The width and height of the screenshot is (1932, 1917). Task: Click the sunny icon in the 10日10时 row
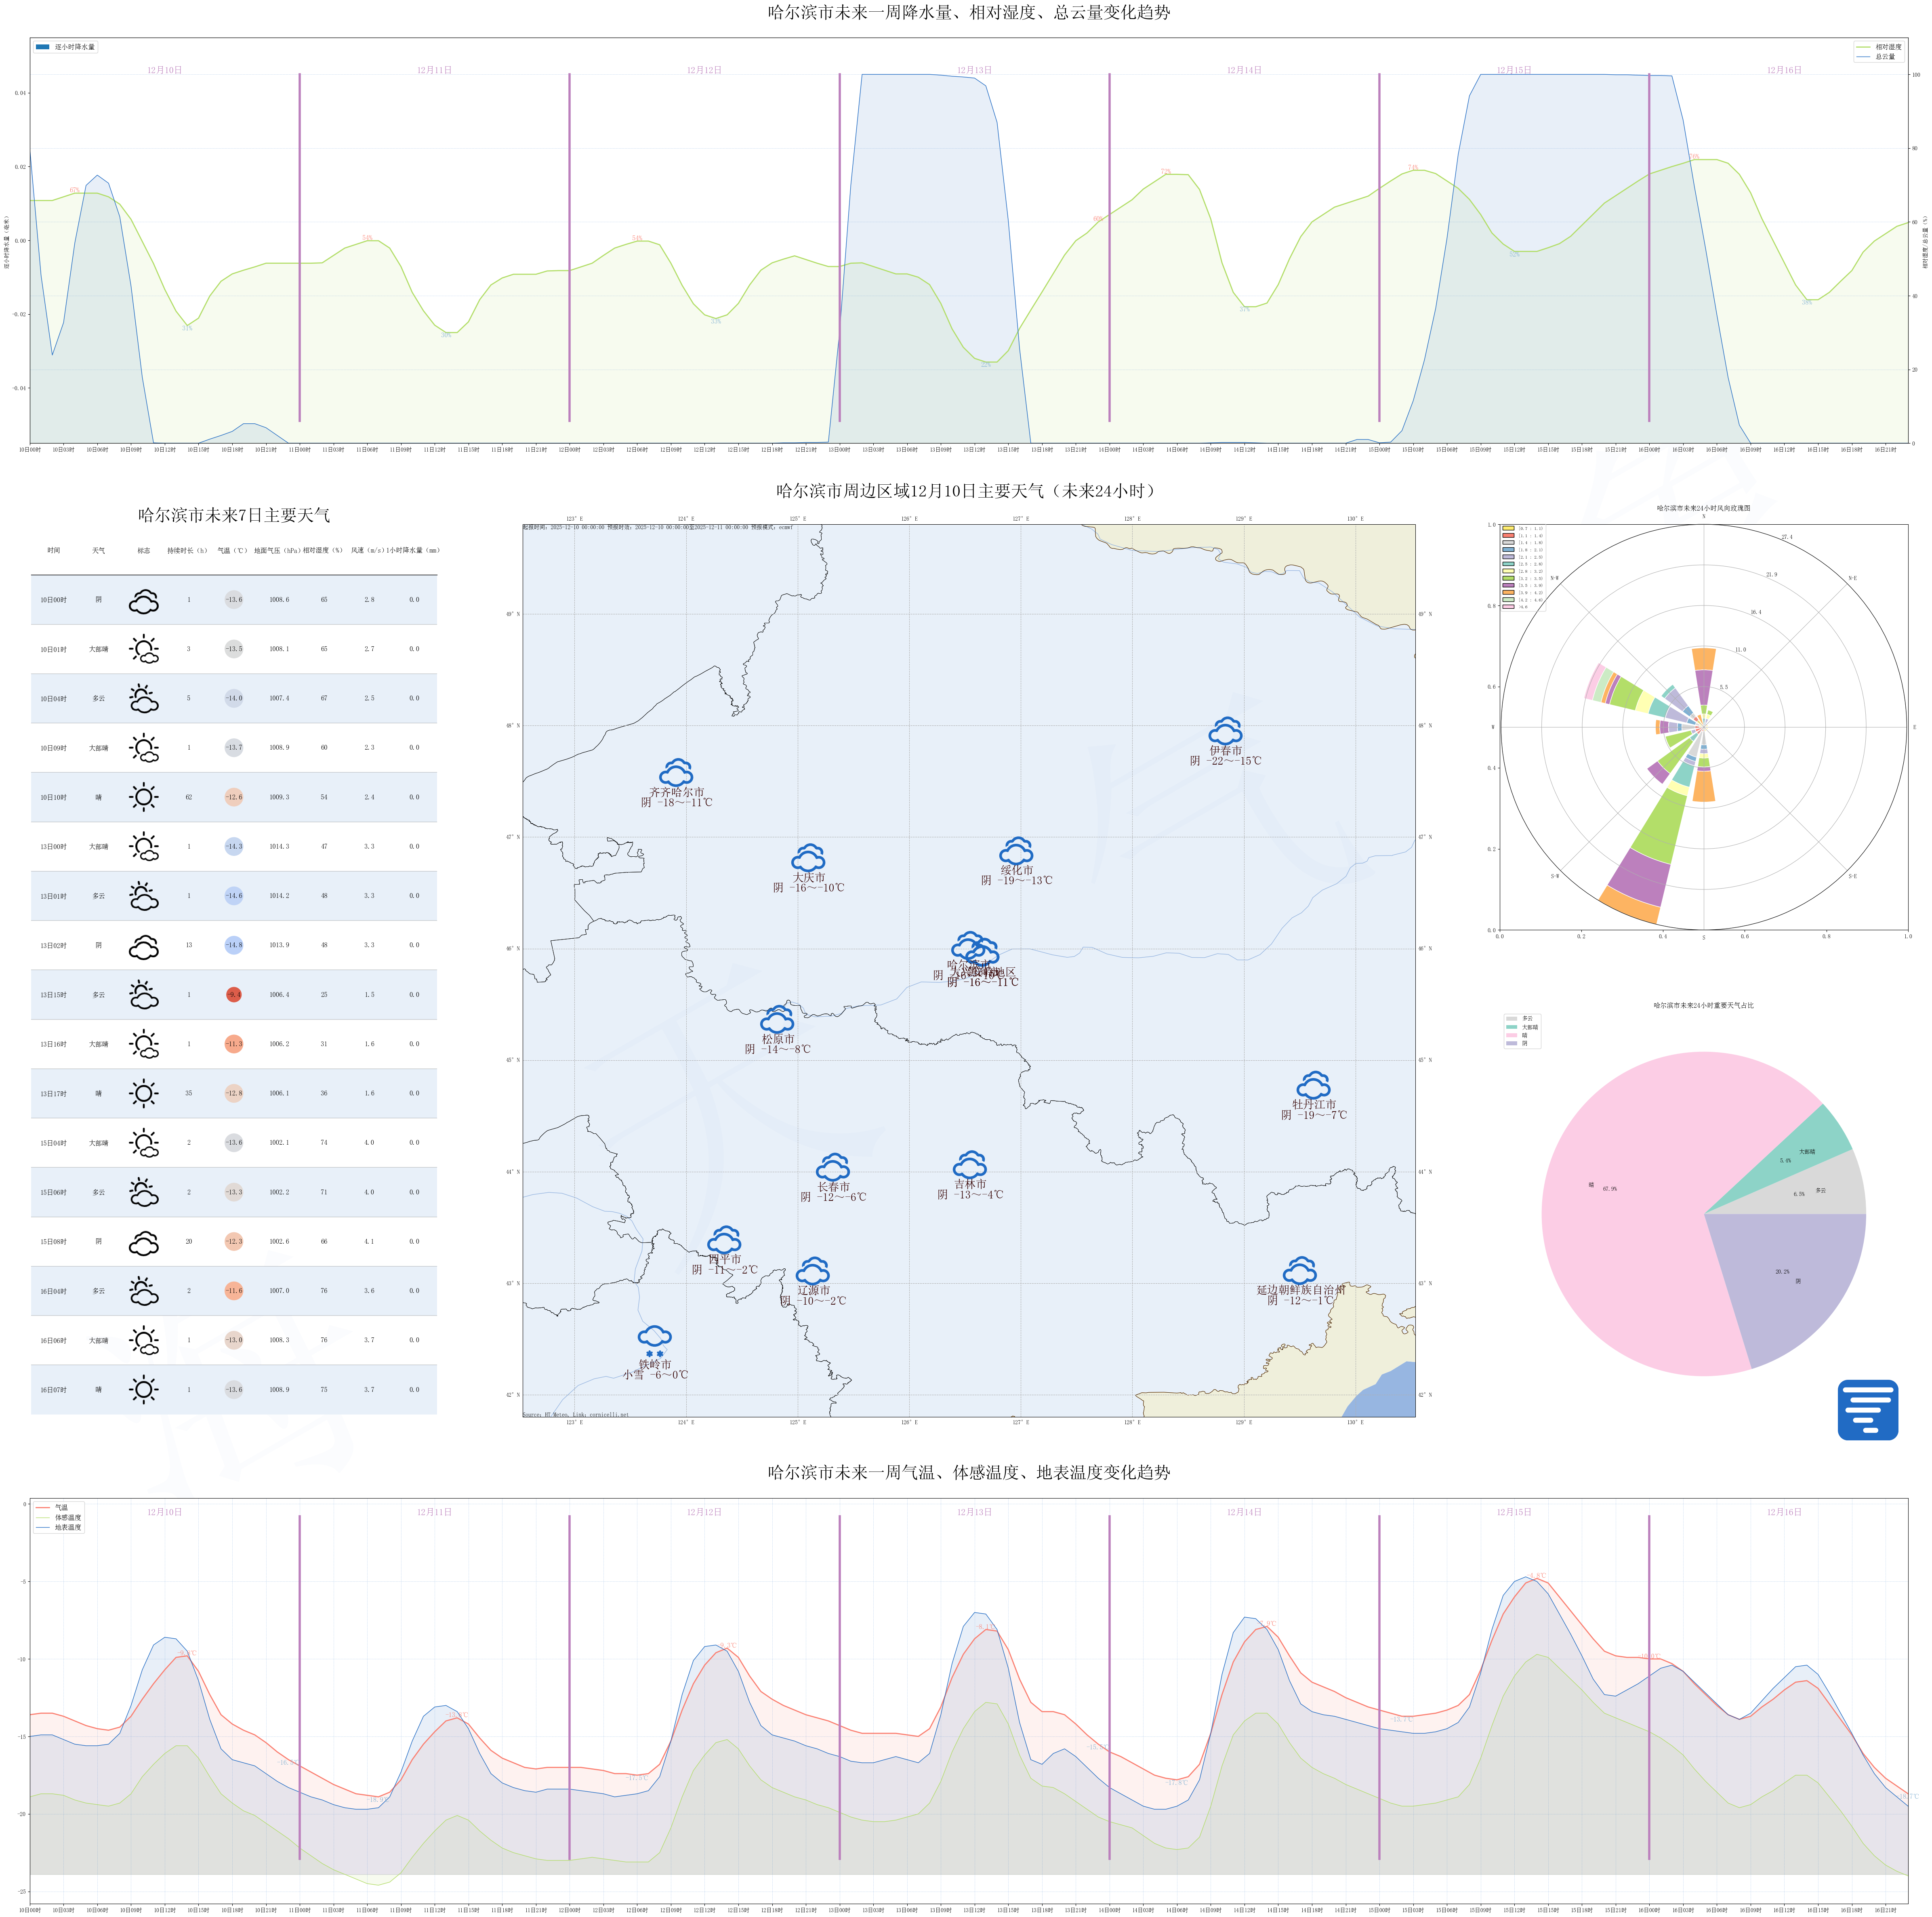144,797
